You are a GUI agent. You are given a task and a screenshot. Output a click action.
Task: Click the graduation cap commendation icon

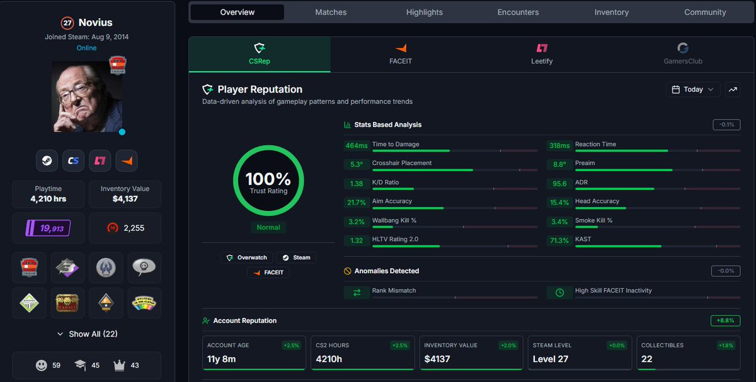80,365
